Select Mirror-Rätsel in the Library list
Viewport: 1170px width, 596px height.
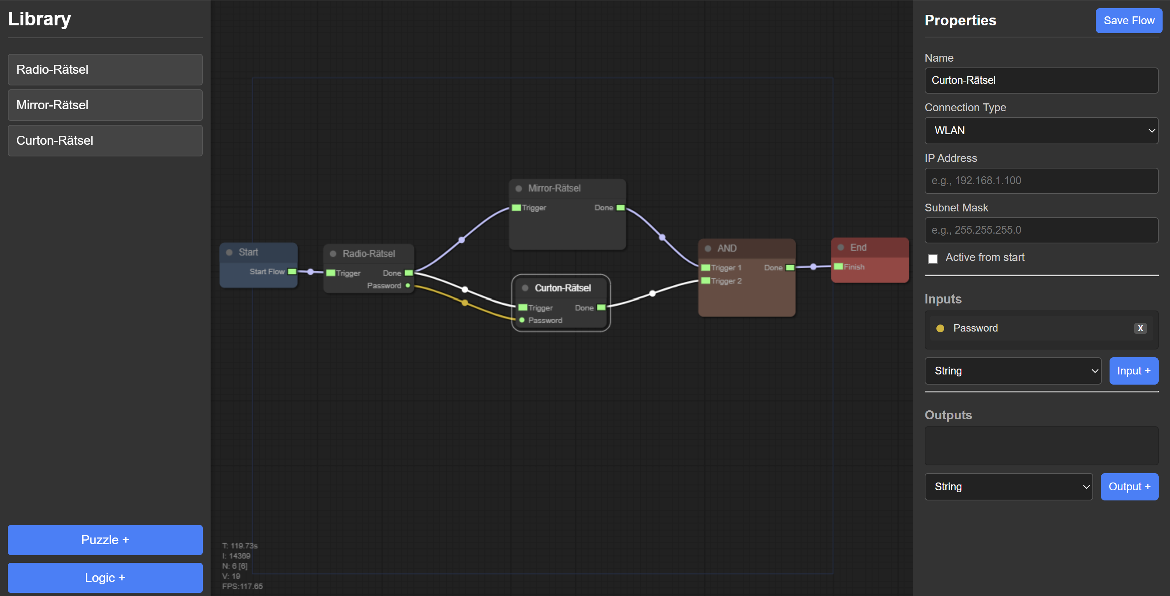click(x=105, y=105)
